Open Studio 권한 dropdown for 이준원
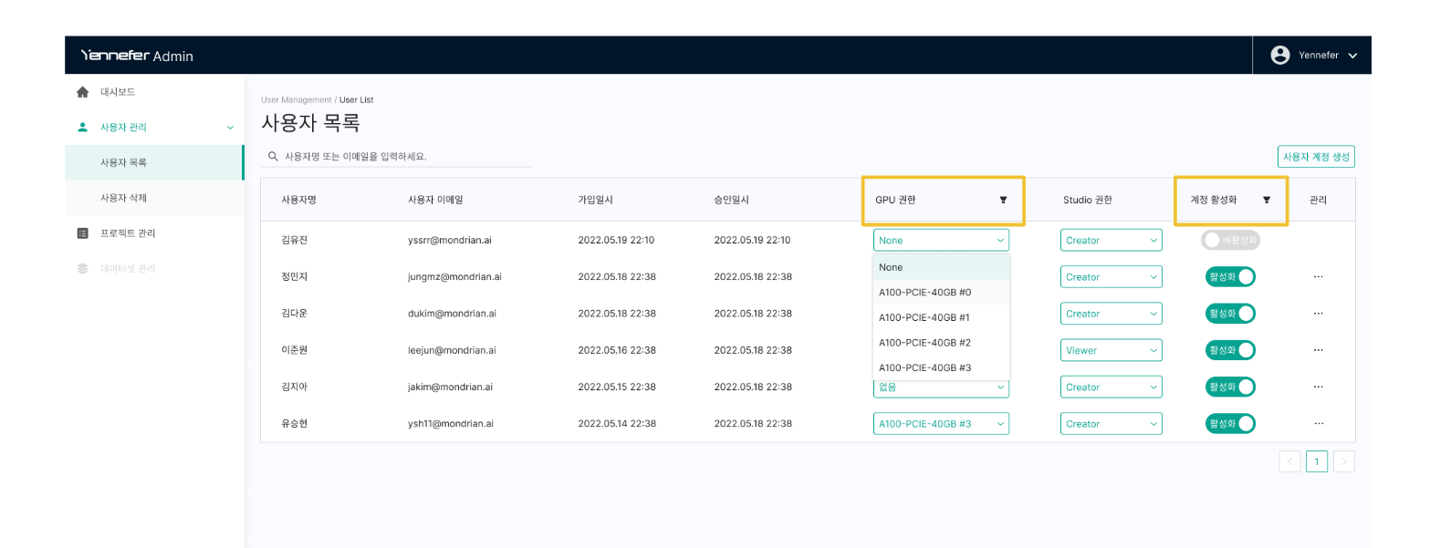1430x548 pixels. [1111, 350]
